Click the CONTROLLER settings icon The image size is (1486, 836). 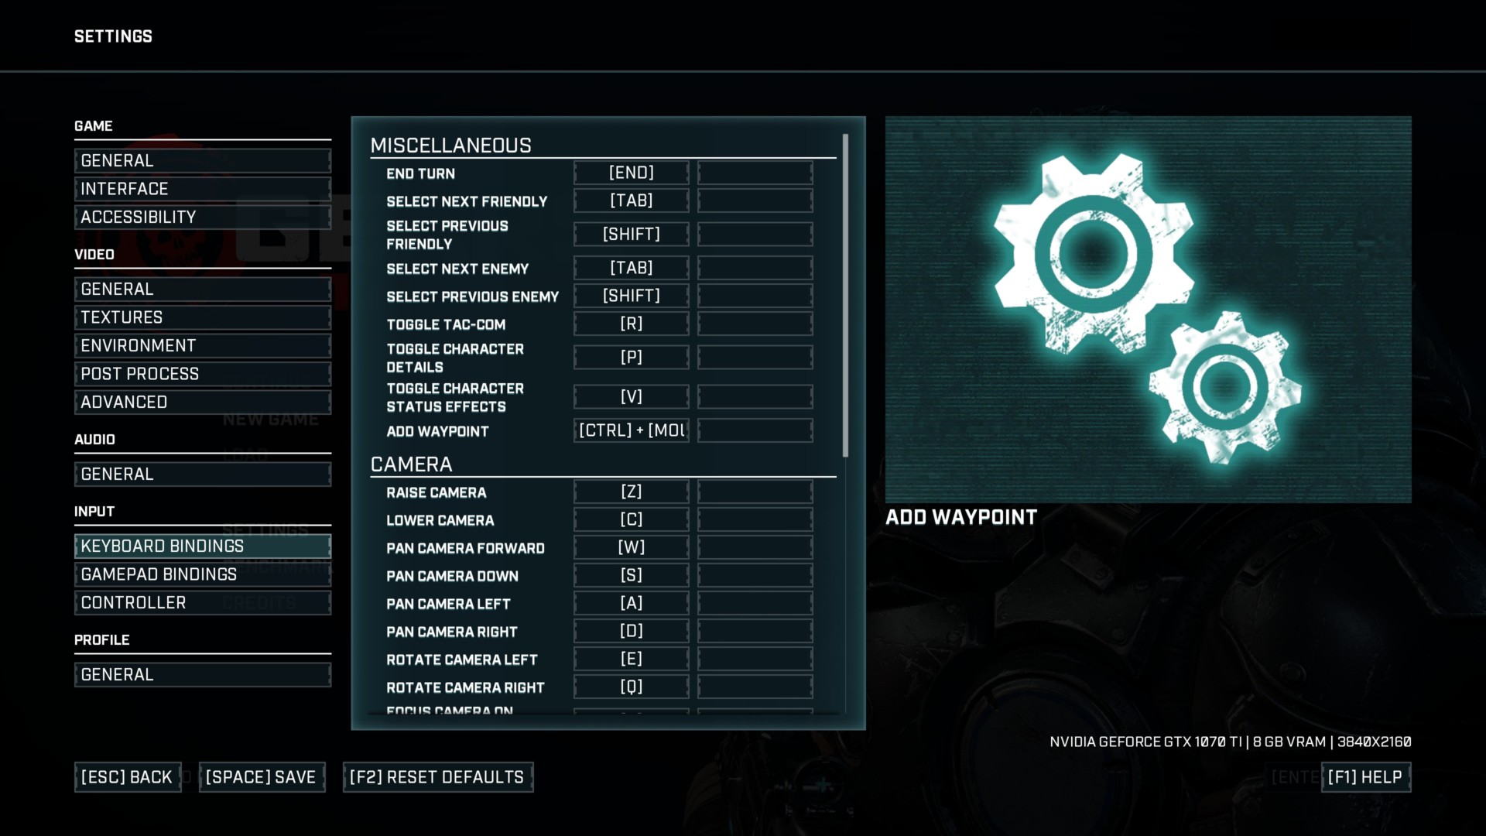tap(202, 601)
